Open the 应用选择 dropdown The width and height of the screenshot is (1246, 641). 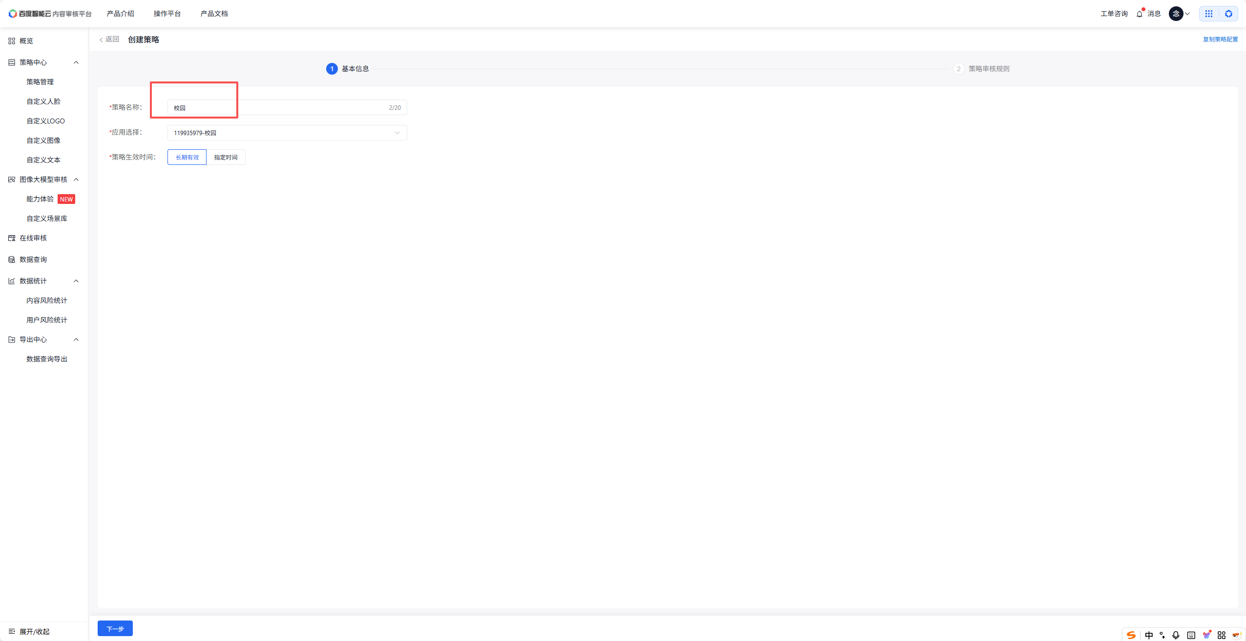tap(287, 133)
